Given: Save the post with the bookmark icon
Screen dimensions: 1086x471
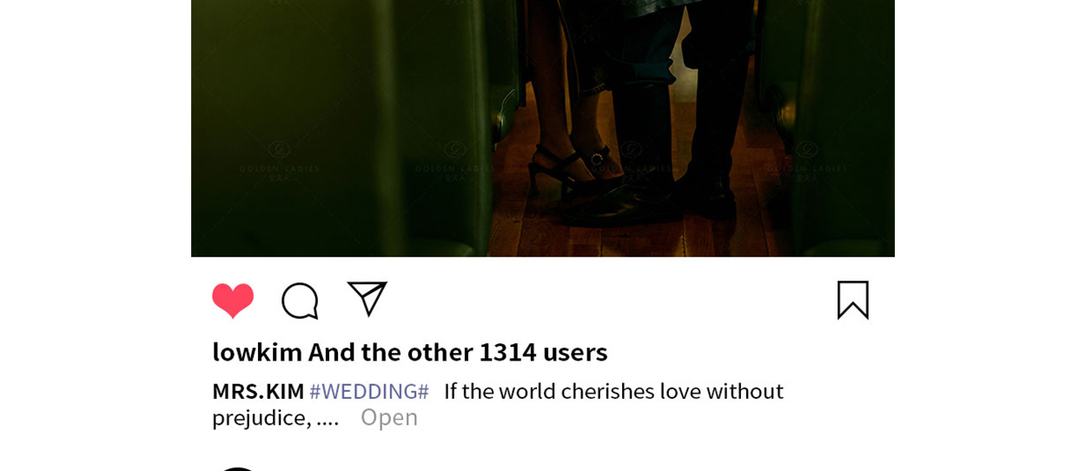Looking at the screenshot, I should coord(852,300).
